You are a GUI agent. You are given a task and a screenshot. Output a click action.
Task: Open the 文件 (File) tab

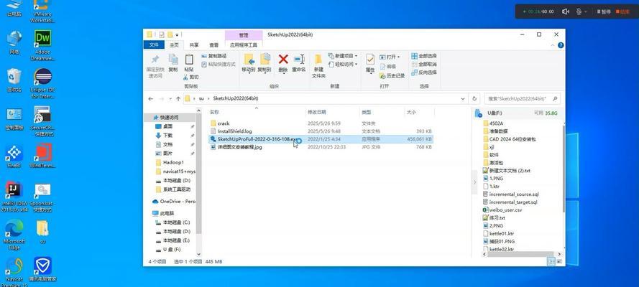click(154, 45)
